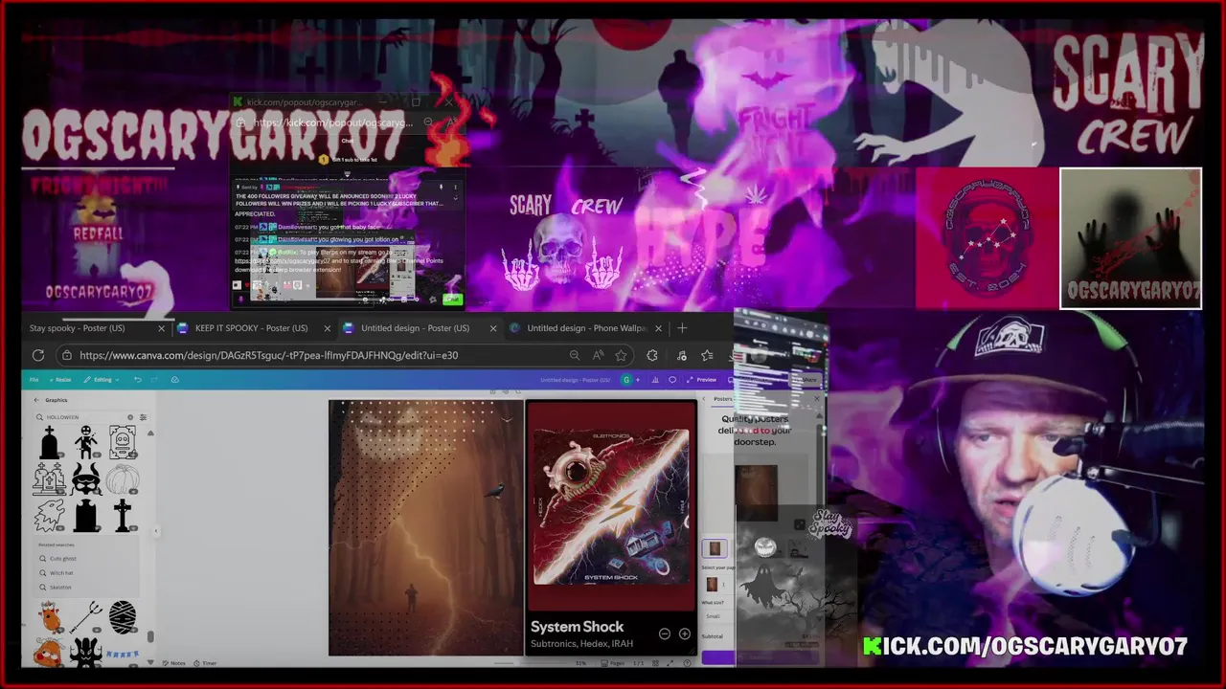The width and height of the screenshot is (1226, 689).
Task: Open the Small size dropdown
Action: [717, 616]
